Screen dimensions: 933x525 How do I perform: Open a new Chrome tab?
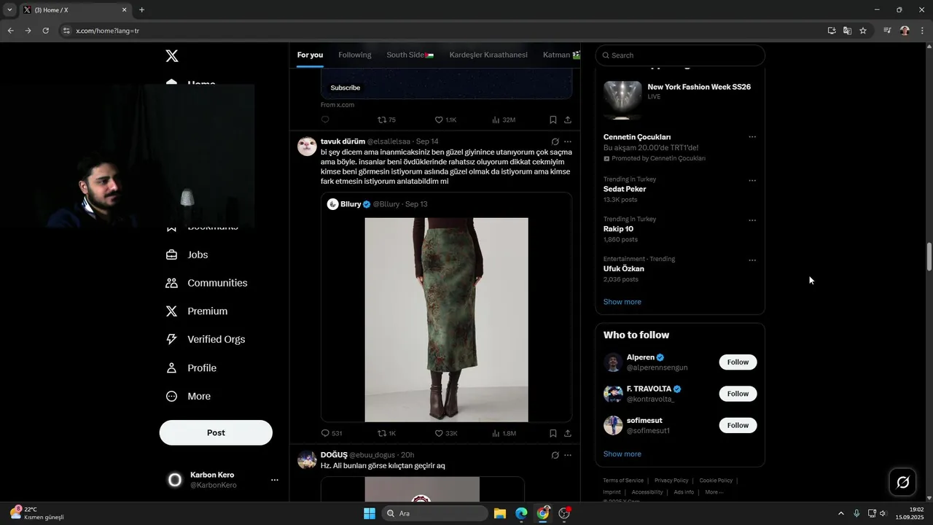pos(141,10)
